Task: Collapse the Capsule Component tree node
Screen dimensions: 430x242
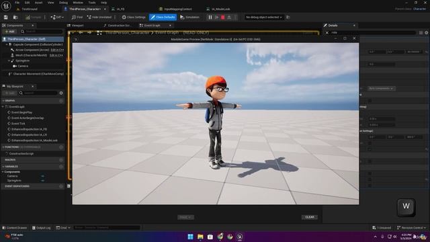Action: 7,44
